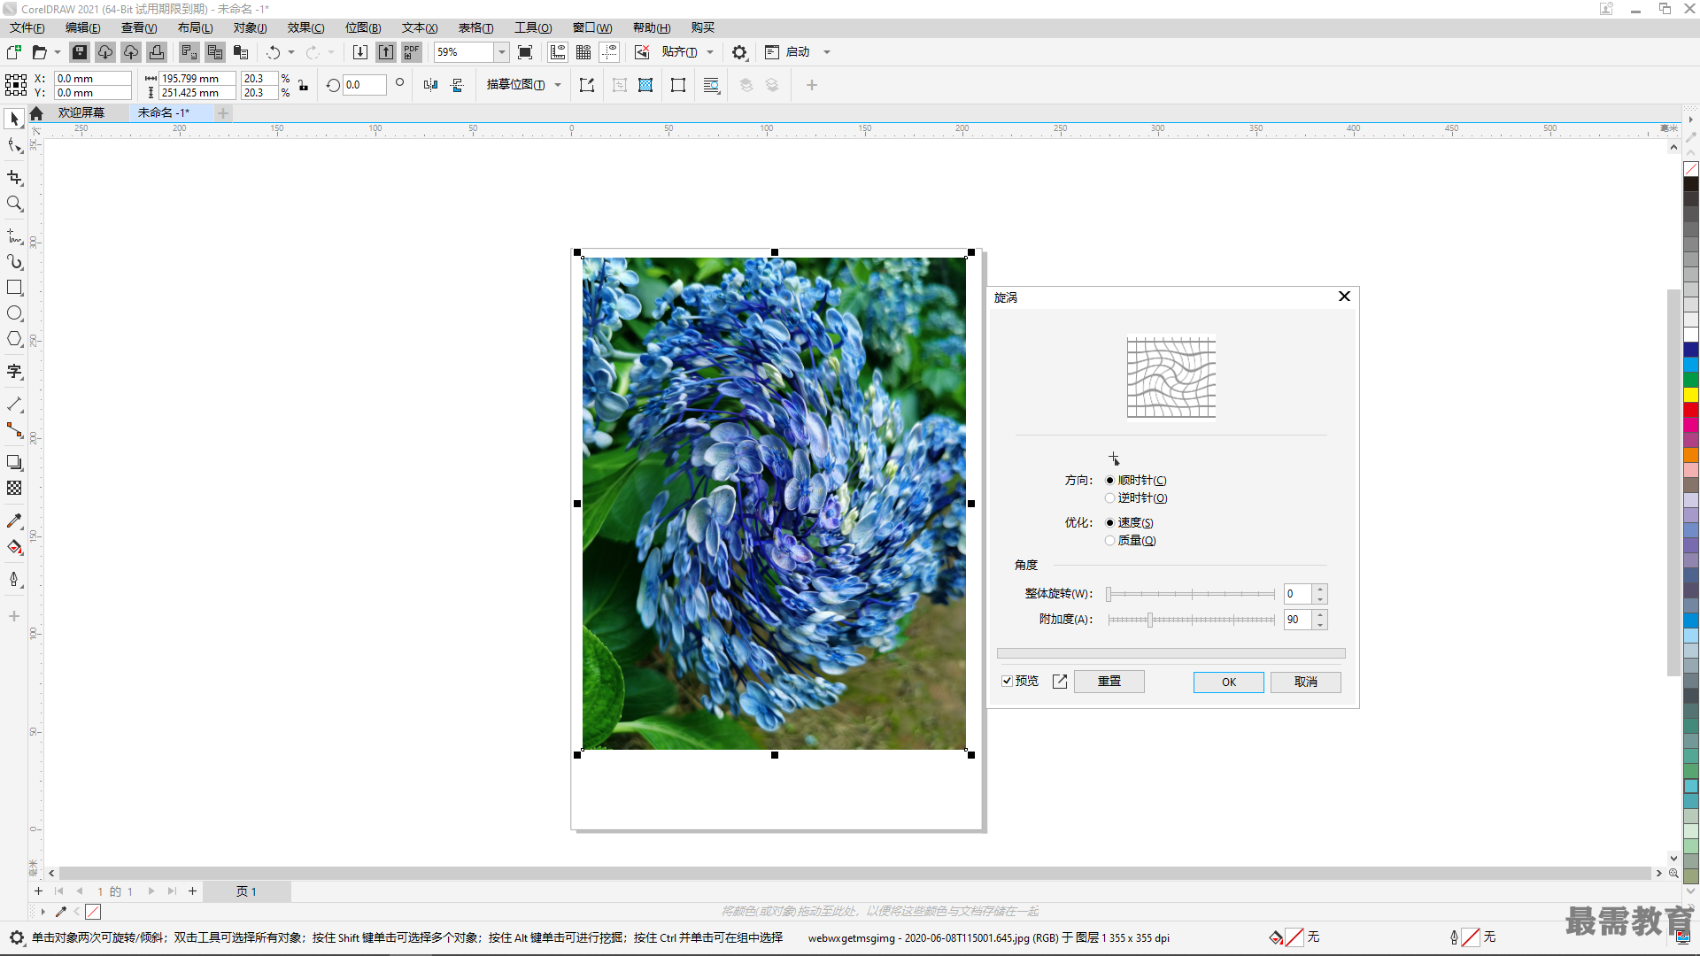Click the OK button in swirl dialog
The width and height of the screenshot is (1700, 956).
(1228, 682)
